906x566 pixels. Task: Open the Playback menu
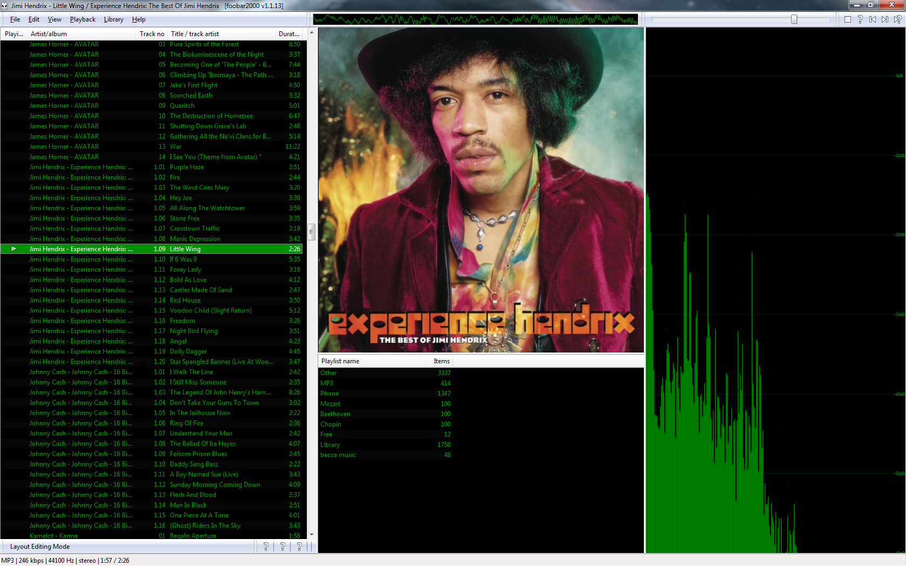83,19
